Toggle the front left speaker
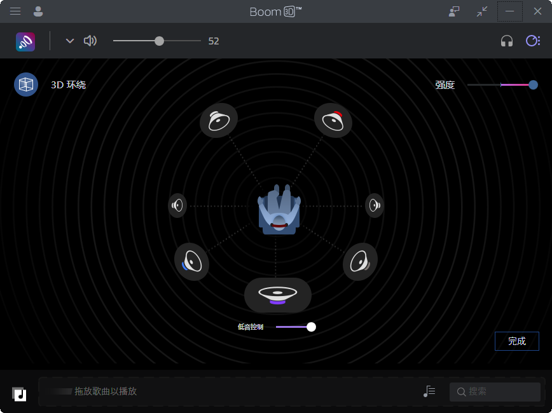This screenshot has height=413, width=552. 219,120
